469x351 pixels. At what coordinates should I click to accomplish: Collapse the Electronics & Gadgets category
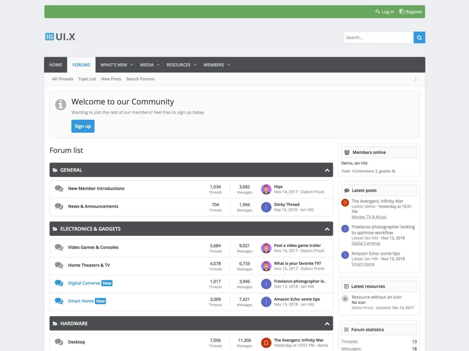[x=327, y=229]
